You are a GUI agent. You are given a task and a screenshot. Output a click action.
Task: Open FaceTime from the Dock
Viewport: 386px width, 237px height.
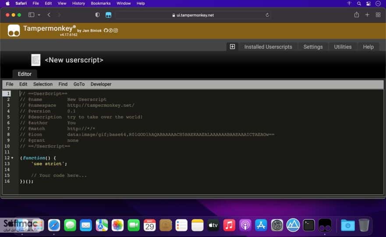[134, 225]
